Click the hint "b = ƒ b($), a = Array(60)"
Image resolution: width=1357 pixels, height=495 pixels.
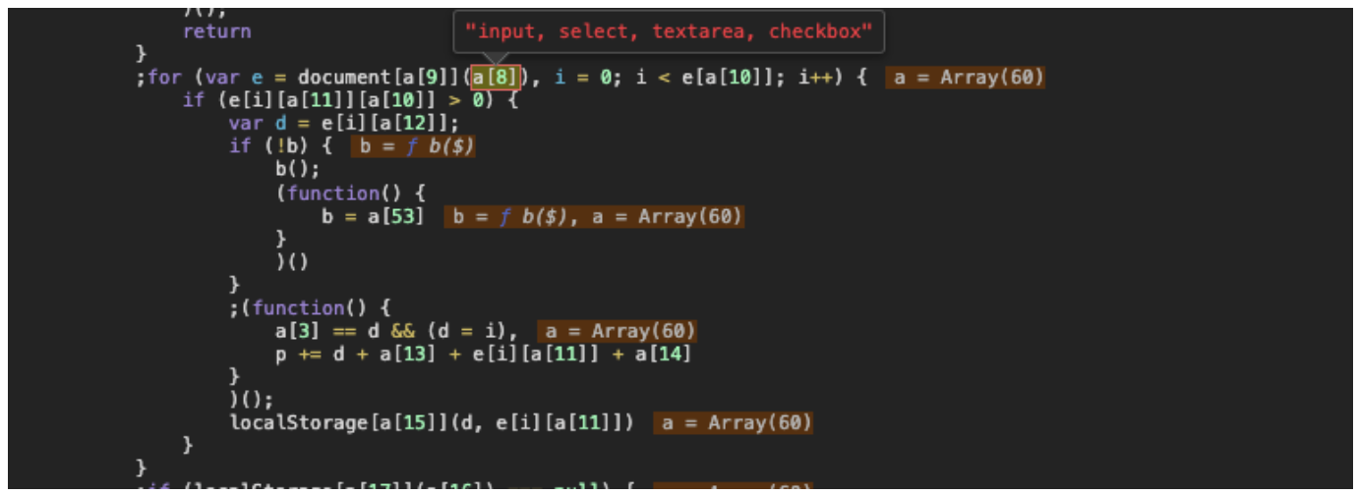594,216
